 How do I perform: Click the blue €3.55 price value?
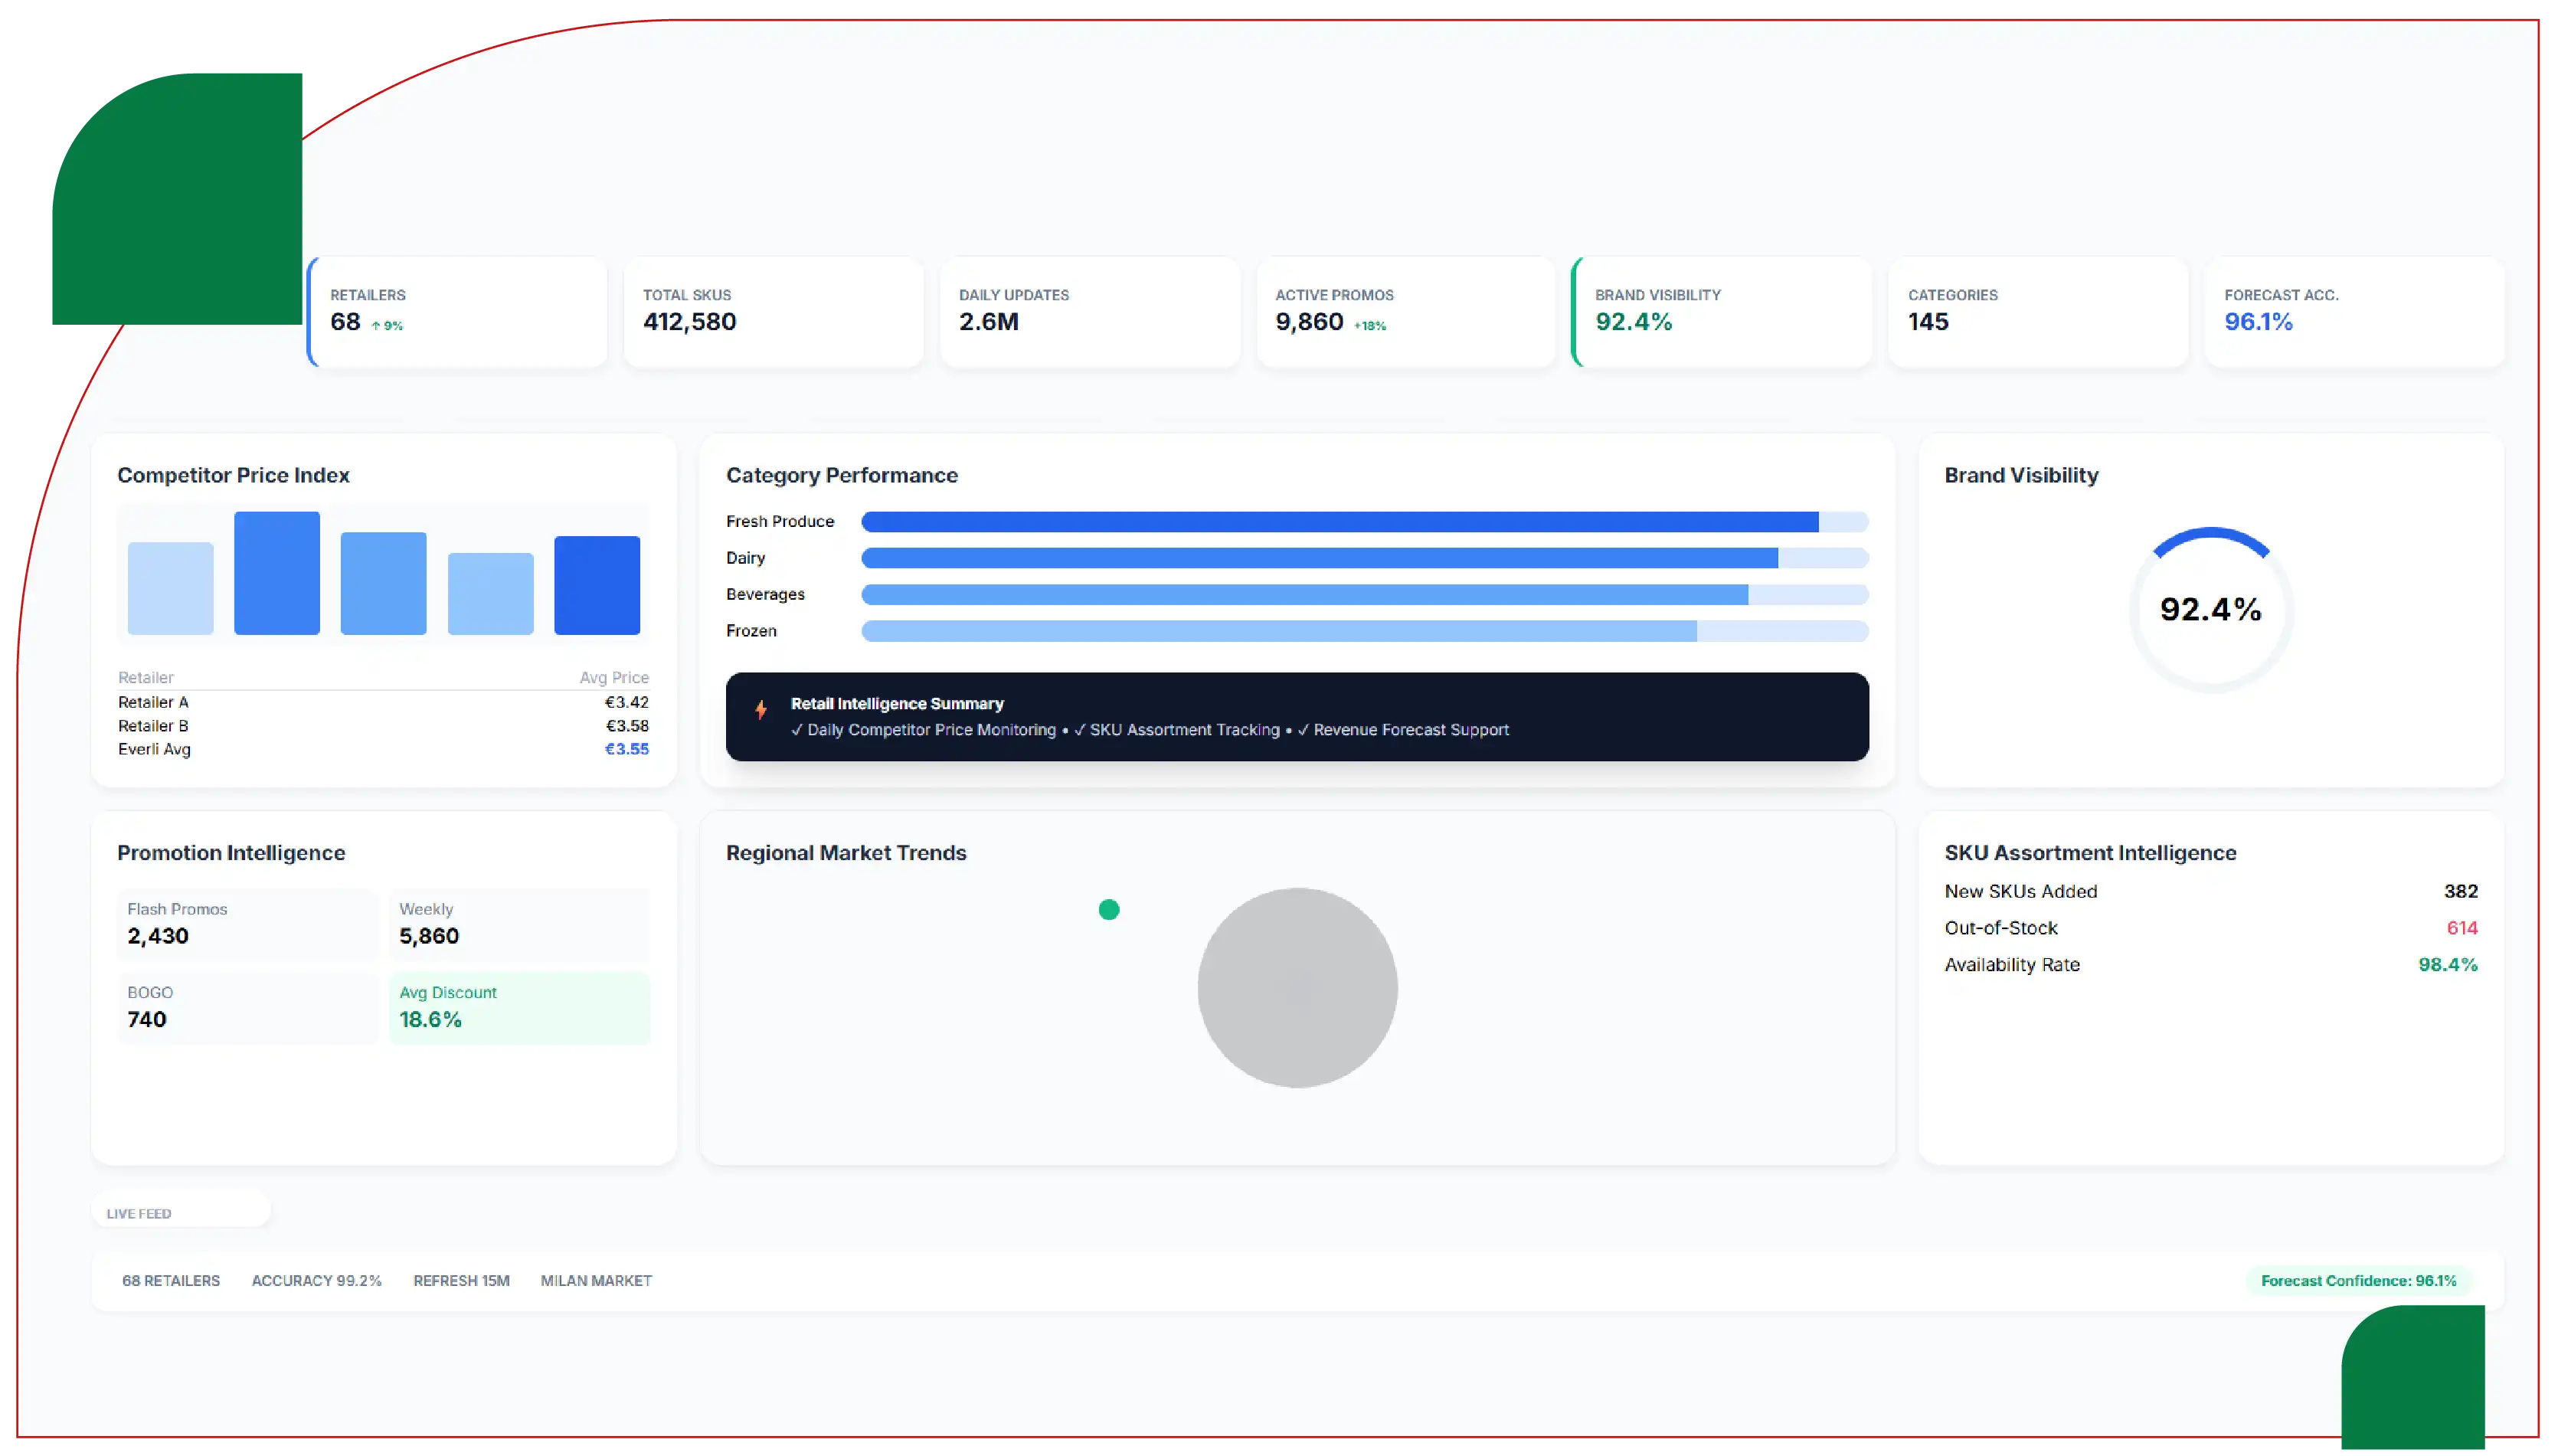pos(626,749)
